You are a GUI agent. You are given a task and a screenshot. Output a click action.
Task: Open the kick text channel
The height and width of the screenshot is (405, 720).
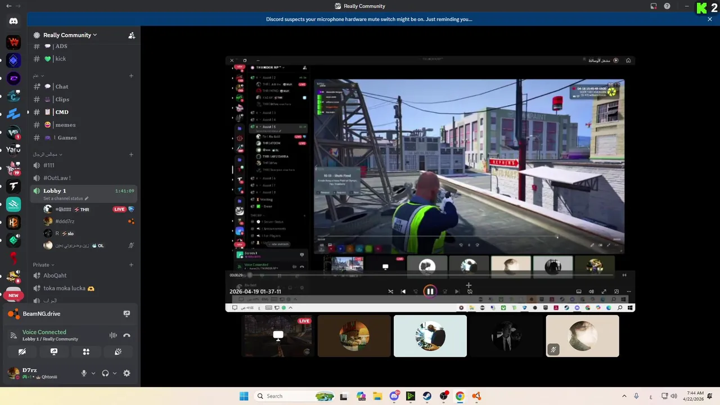(84, 58)
